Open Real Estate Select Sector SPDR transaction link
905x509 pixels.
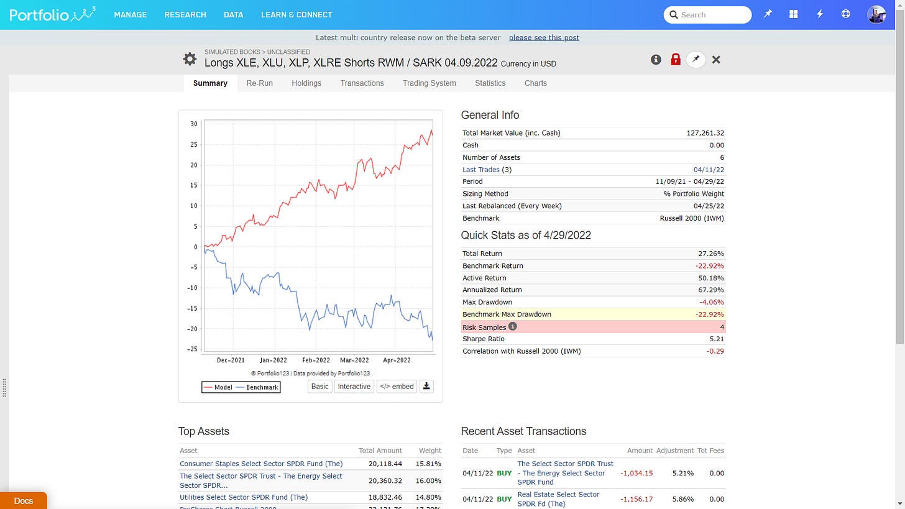click(558, 499)
